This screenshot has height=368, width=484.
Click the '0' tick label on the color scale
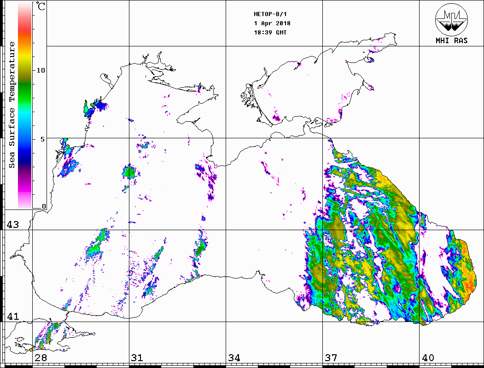44,206
